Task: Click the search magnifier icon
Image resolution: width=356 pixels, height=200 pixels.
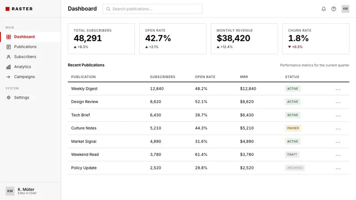Action: 108,9
